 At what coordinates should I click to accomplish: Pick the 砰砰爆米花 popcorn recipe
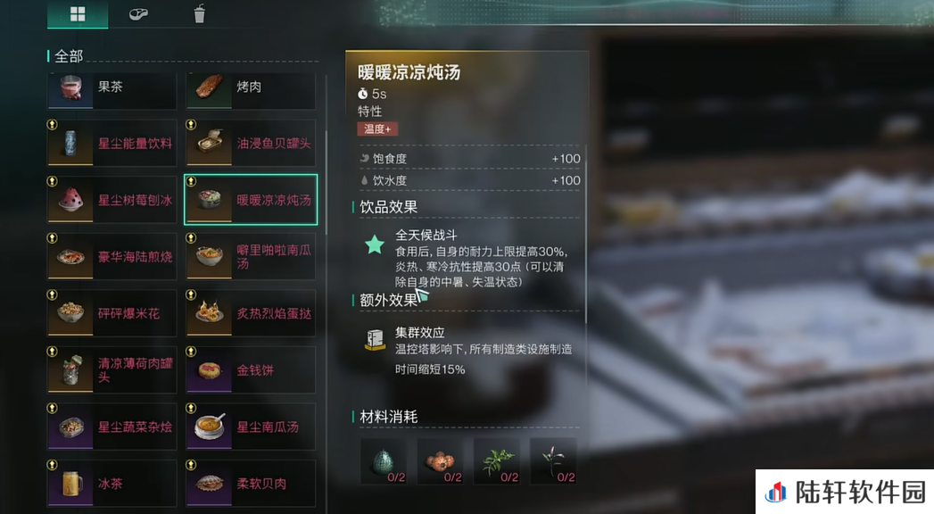pos(112,313)
